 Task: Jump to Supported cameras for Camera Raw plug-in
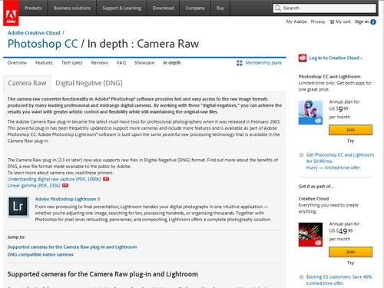(72, 247)
